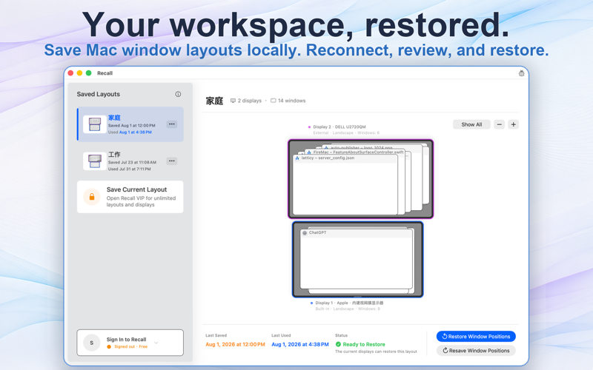Click the Signed out · Free status text
Screen dimensions: 593x370
pos(131,346)
